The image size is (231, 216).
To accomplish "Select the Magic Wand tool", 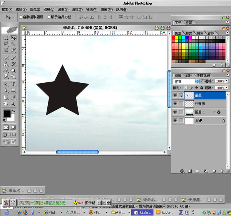I will [13, 44].
